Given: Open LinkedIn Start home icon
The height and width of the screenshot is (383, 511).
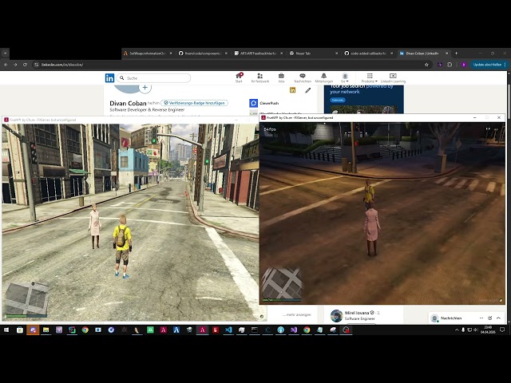Looking at the screenshot, I should pyautogui.click(x=239, y=78).
